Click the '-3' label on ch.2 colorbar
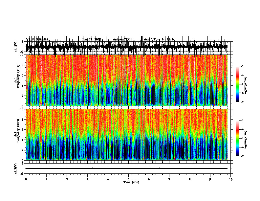This screenshot has width=260, height=201. (242, 121)
